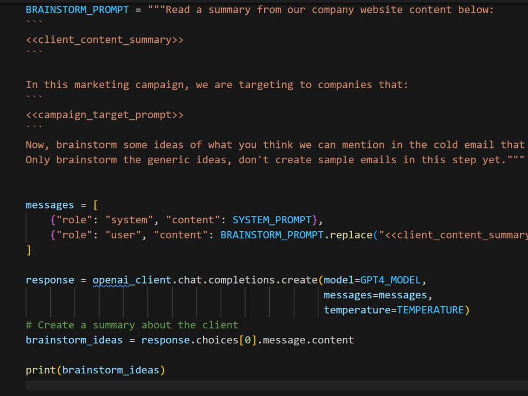528x396 pixels.
Task: Click the <<client_content_summary>> placeholder line
Action: pos(105,40)
